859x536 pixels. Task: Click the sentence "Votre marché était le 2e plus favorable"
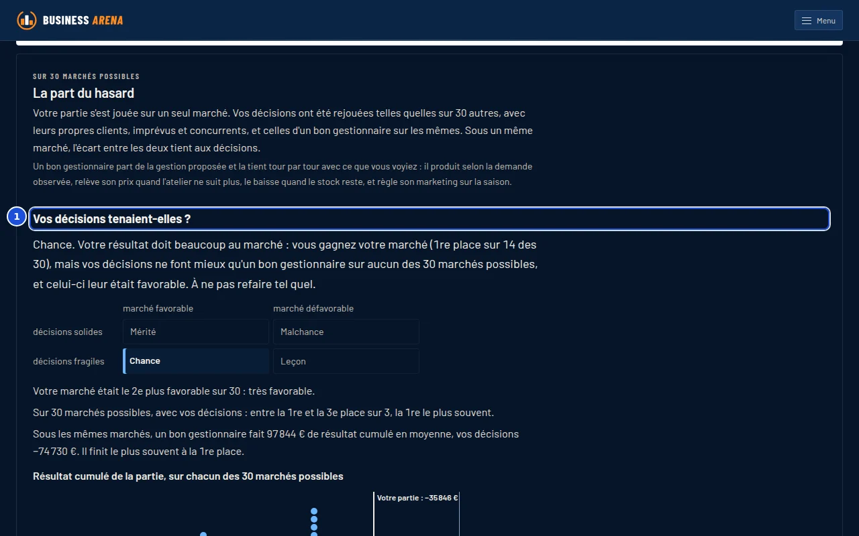pyautogui.click(x=174, y=391)
